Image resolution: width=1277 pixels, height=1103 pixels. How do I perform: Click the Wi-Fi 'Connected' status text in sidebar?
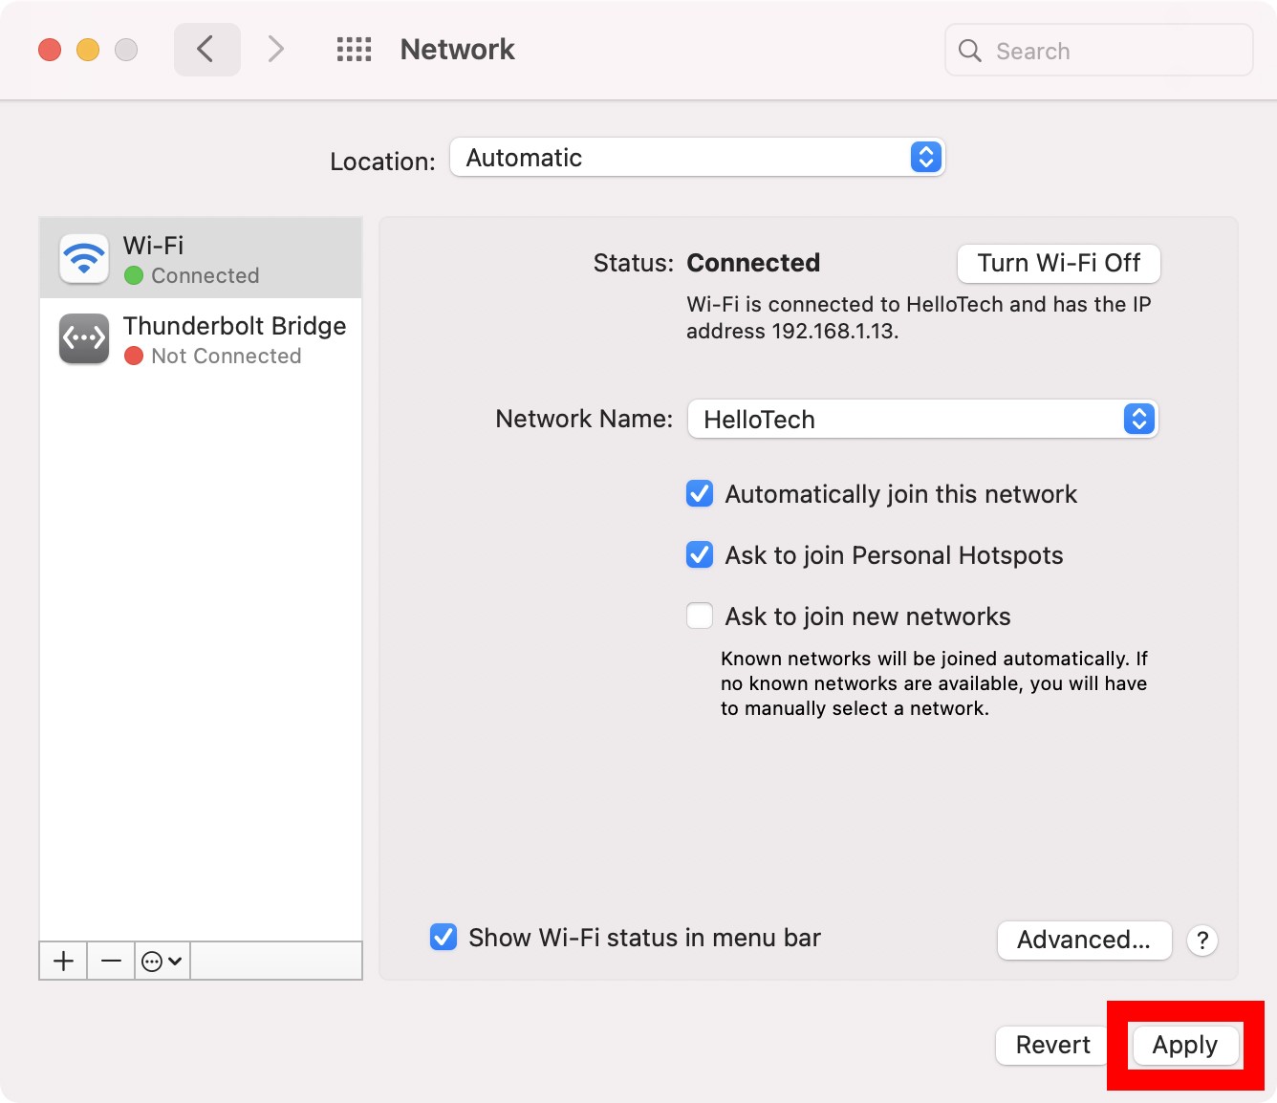(x=206, y=276)
